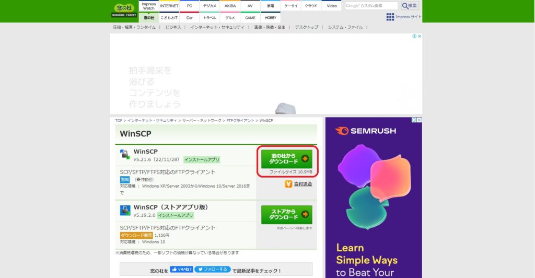Click the Facebook いいね! button
Viewport: 535px width, 278px height.
pos(181,270)
